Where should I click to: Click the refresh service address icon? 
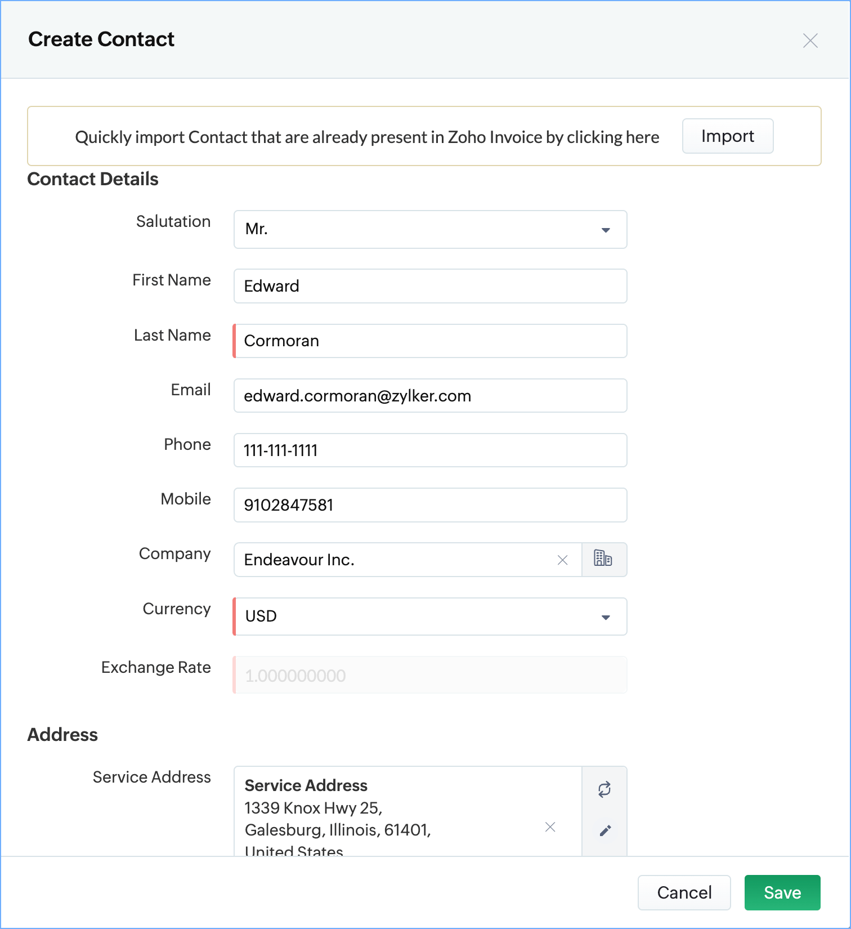coord(604,789)
